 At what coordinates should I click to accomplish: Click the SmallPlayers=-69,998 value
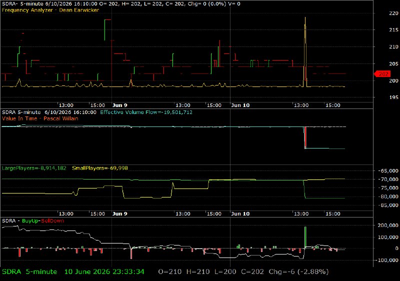coord(100,168)
